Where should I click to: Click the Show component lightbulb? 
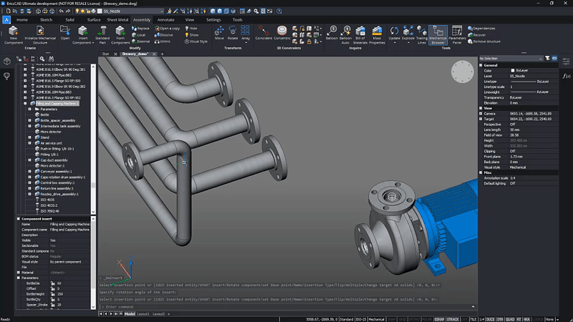[x=191, y=34]
